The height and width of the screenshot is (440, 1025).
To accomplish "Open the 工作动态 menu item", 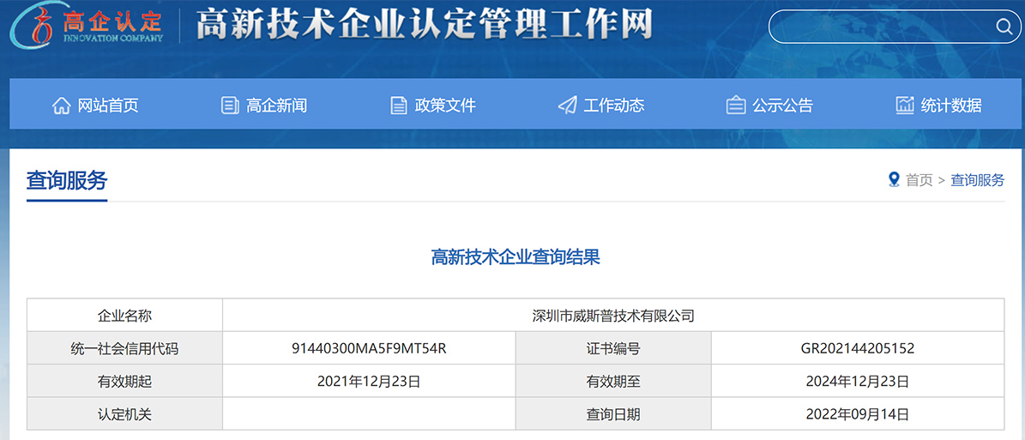I will tap(601, 105).
